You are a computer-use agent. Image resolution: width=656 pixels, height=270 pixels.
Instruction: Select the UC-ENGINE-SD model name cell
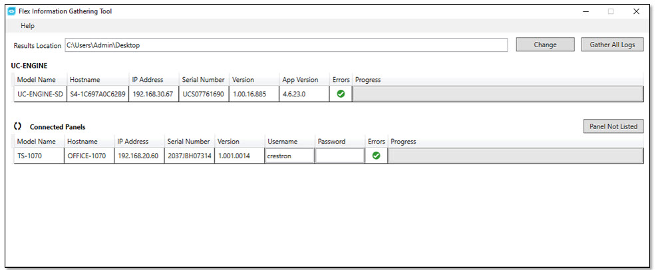[40, 94]
